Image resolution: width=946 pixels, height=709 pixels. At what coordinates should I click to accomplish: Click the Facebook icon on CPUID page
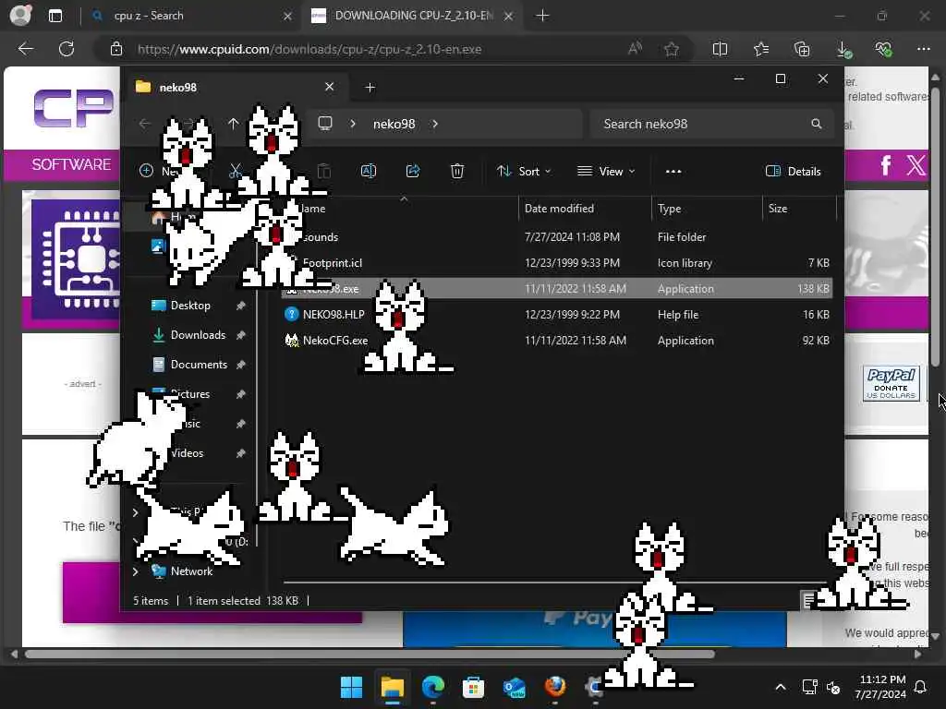point(886,164)
